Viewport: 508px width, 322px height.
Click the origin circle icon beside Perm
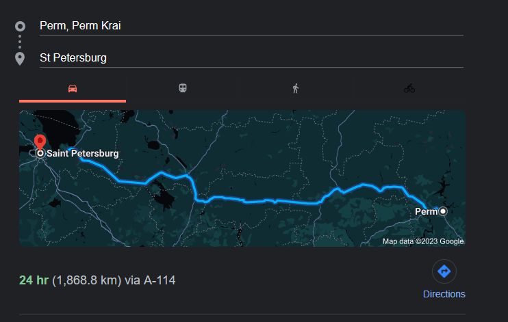click(21, 26)
